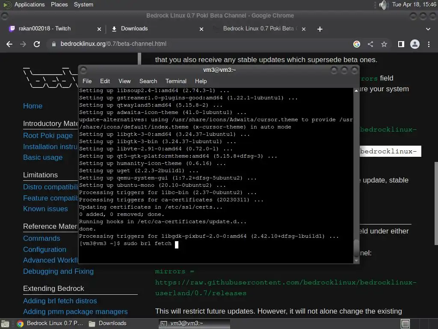Switch to vm3@vm3 terminal taskbar button
Screen dimensions: 438x329
[x=195, y=324]
